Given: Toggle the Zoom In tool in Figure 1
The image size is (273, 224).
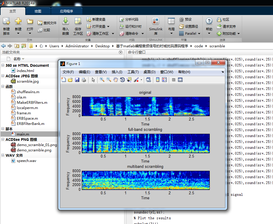Looking at the screenshot, I should pyautogui.click(x=102, y=80).
